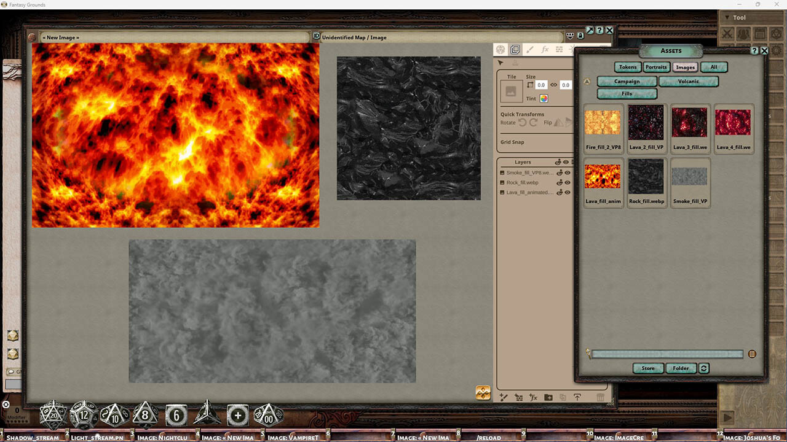Viewport: 787px width, 442px height.
Task: Click the add new drawing layer icon
Action: tap(503, 397)
